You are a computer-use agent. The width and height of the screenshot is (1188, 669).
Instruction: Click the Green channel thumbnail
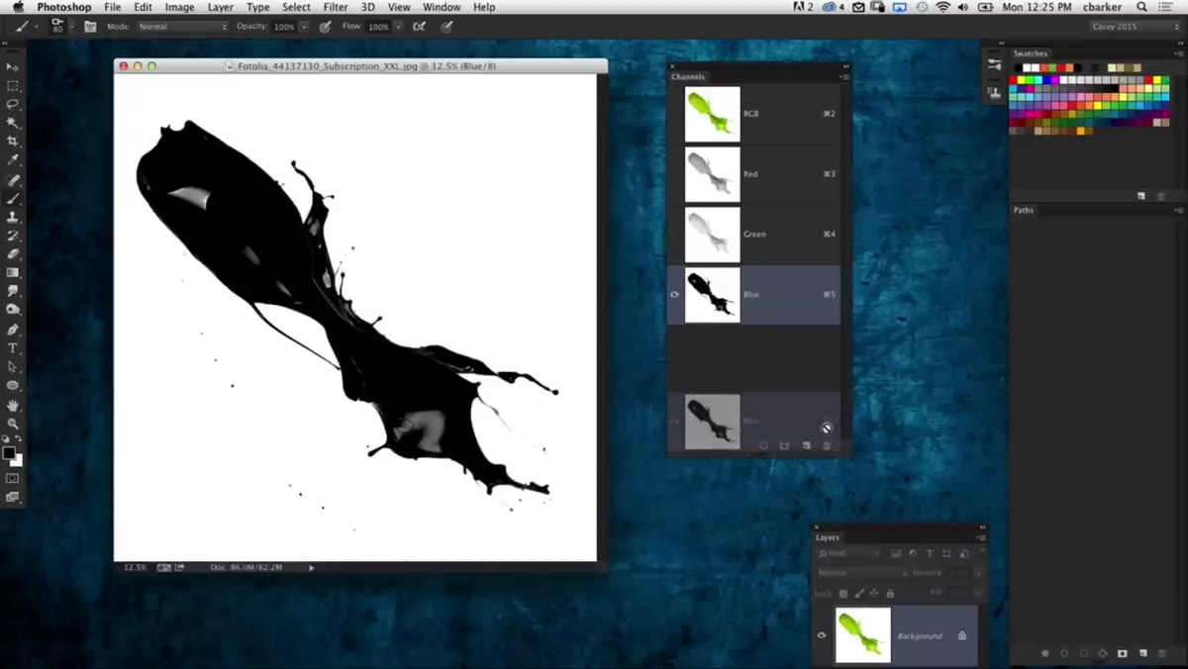click(x=713, y=235)
